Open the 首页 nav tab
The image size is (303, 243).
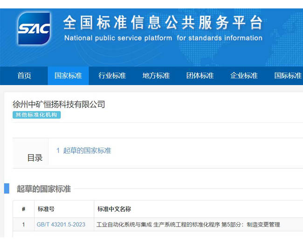24,76
